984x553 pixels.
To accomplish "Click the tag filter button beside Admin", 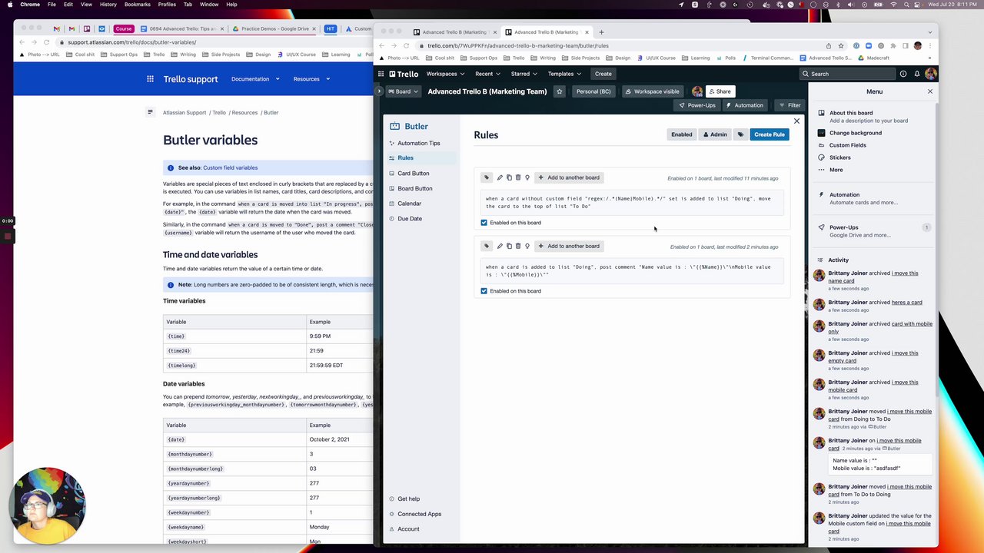I will coord(740,134).
